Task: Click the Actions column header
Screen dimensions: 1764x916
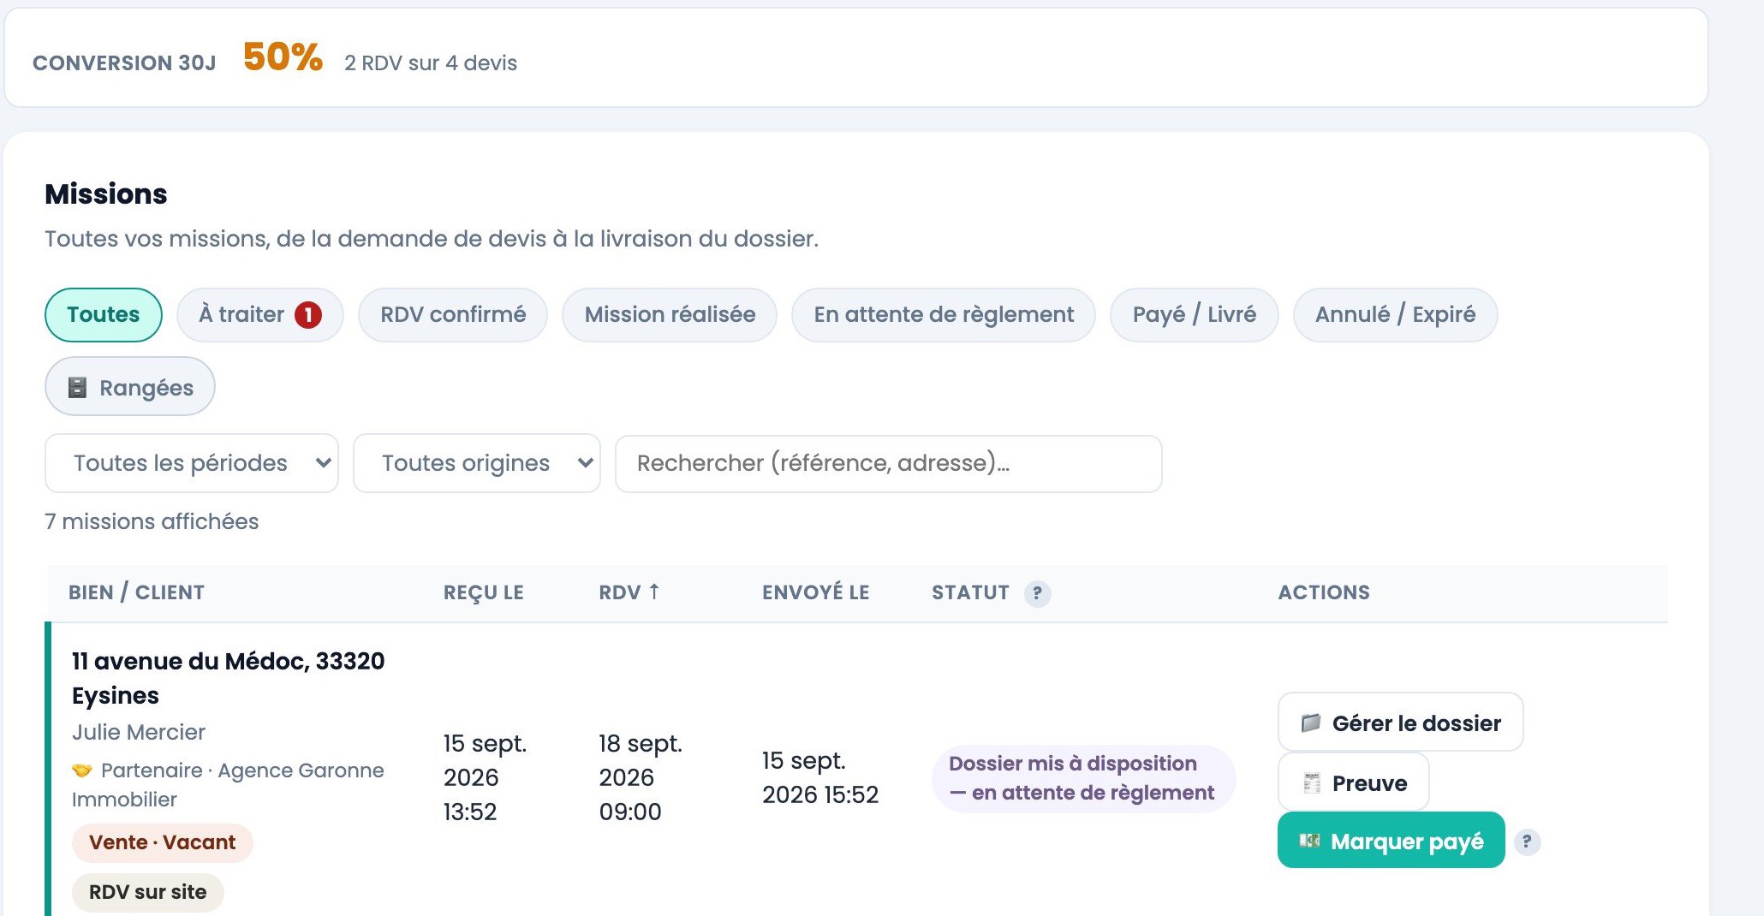Action: [1324, 592]
